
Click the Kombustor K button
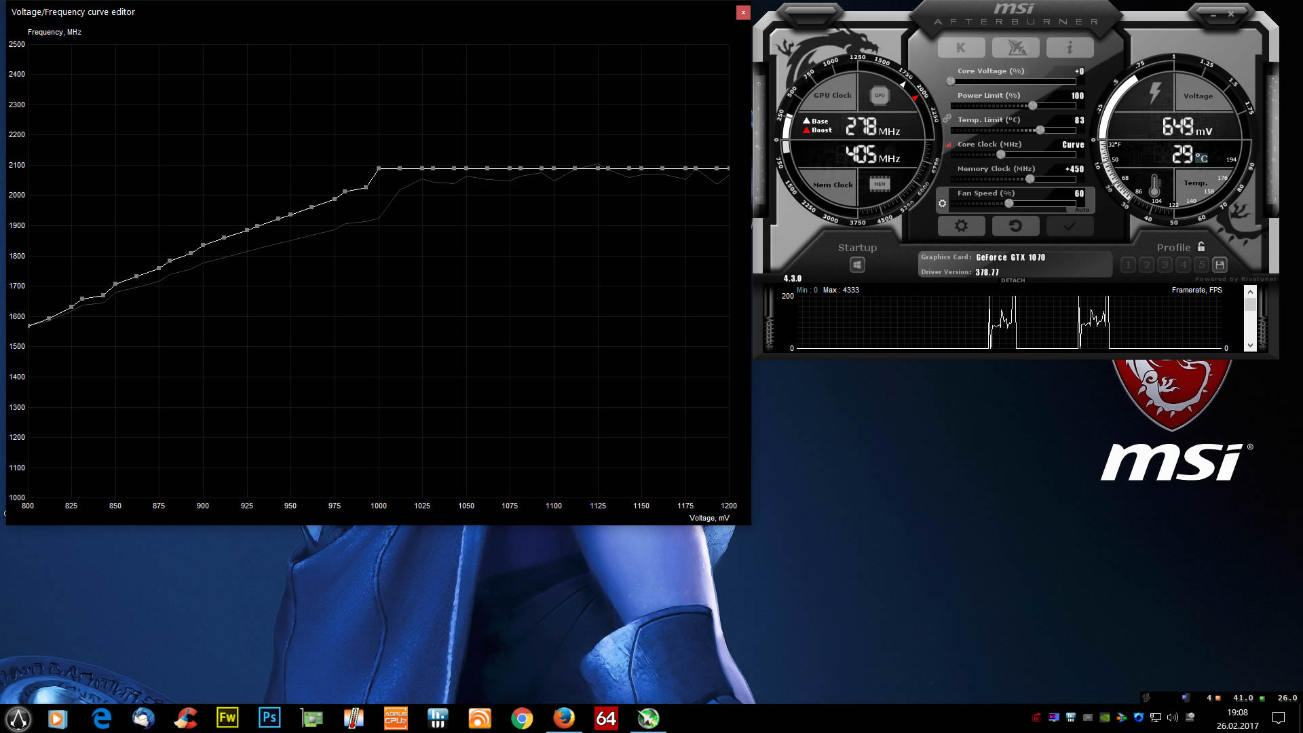pyautogui.click(x=960, y=48)
